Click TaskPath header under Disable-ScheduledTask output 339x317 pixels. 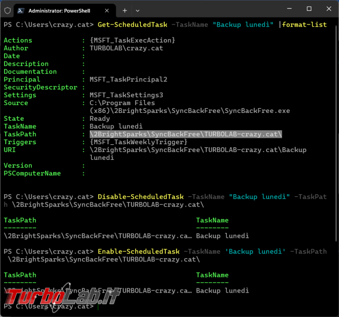click(x=20, y=220)
